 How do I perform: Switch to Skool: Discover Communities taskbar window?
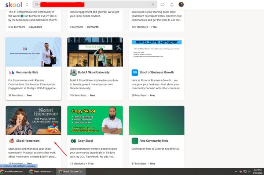pyautogui.click(x=71, y=171)
